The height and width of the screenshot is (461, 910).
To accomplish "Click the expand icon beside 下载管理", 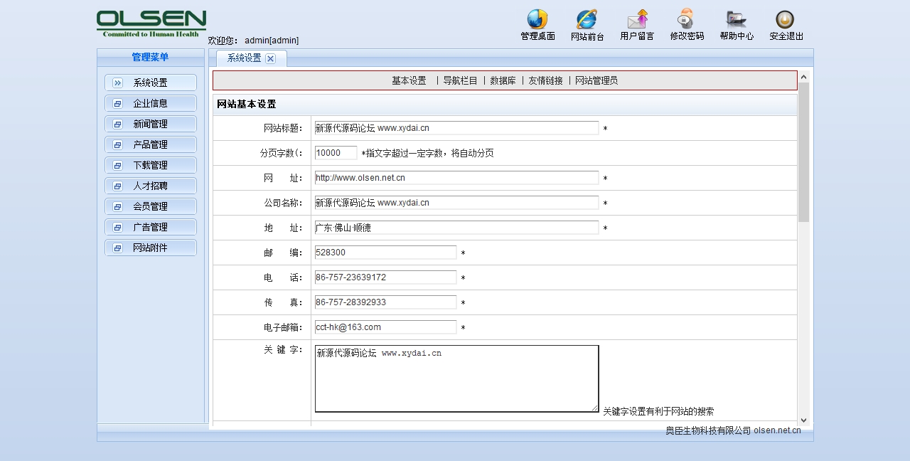I will click(118, 166).
